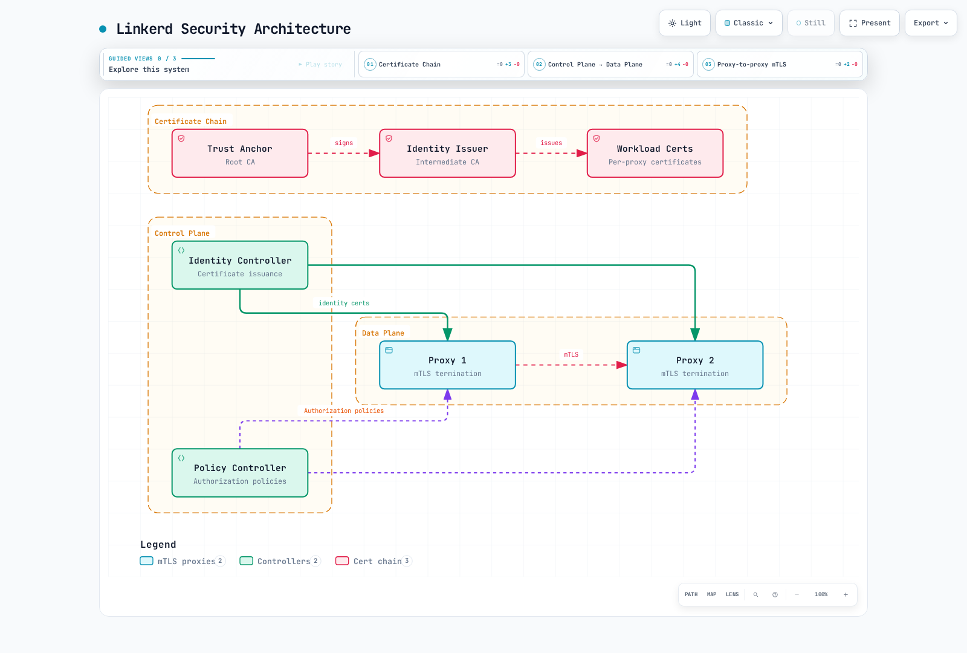Click the shield icon on Identity Issuer node

(389, 138)
